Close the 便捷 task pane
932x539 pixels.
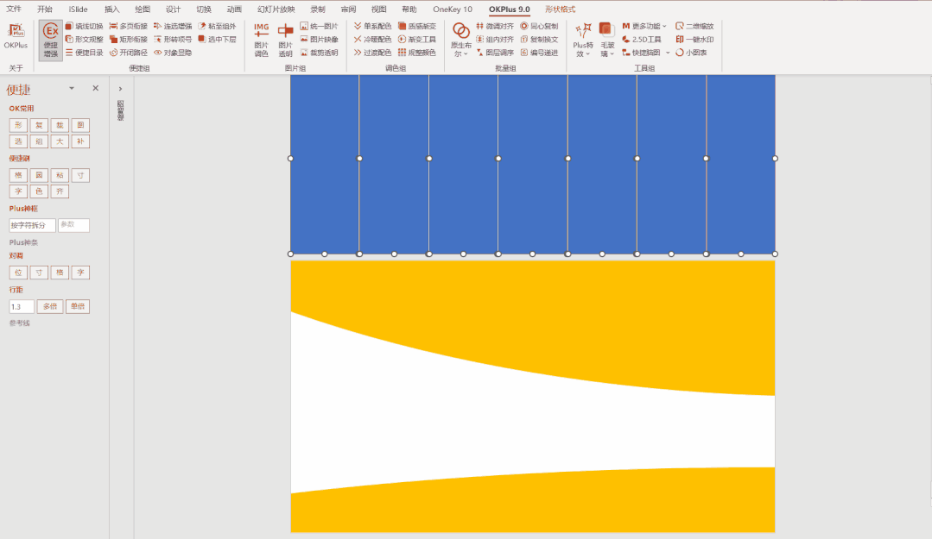[96, 88]
